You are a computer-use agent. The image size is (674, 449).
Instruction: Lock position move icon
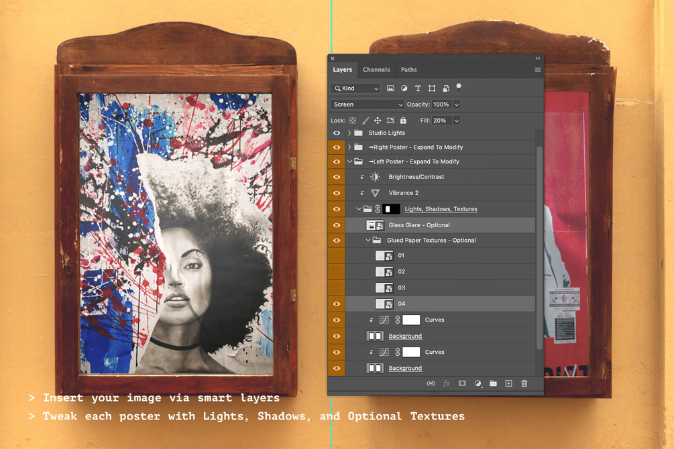378,121
